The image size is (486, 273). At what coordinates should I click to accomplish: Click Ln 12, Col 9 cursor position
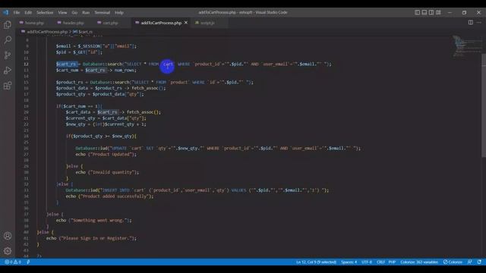[x=316, y=262]
